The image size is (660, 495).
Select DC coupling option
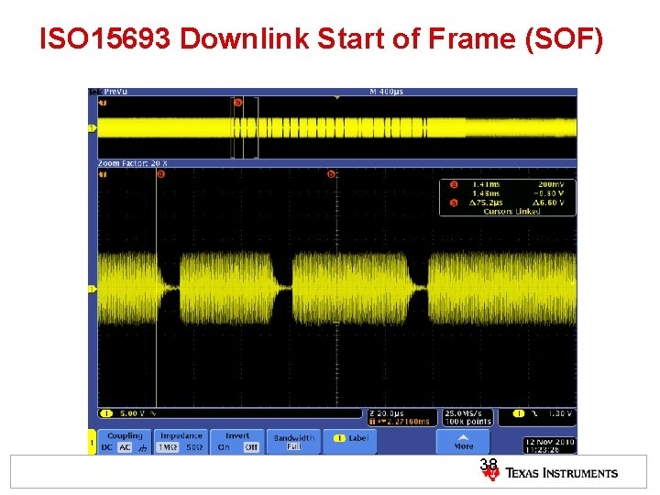click(x=106, y=447)
